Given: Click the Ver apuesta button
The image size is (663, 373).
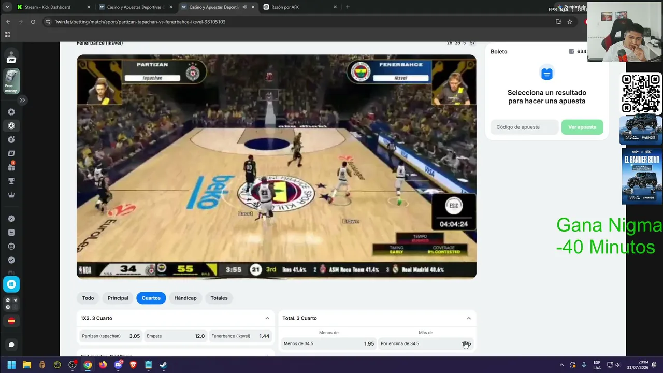Looking at the screenshot, I should point(582,127).
